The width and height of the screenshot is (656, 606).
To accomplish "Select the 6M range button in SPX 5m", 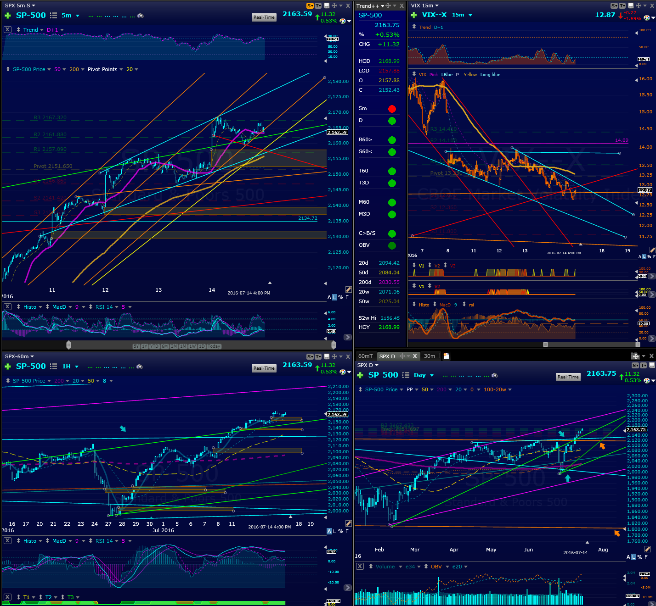I will coord(165,346).
